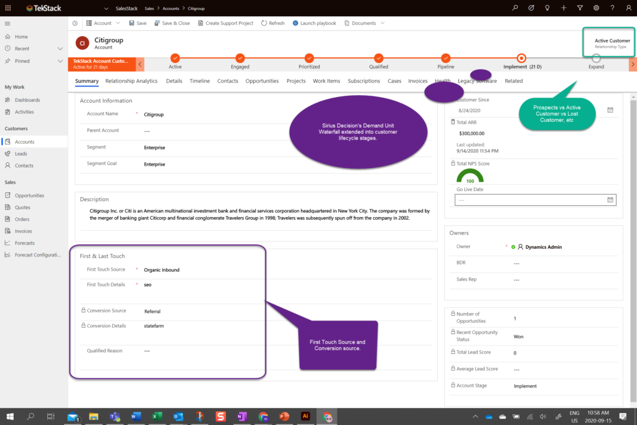
Task: Open the user profile icon
Action: [628, 7]
